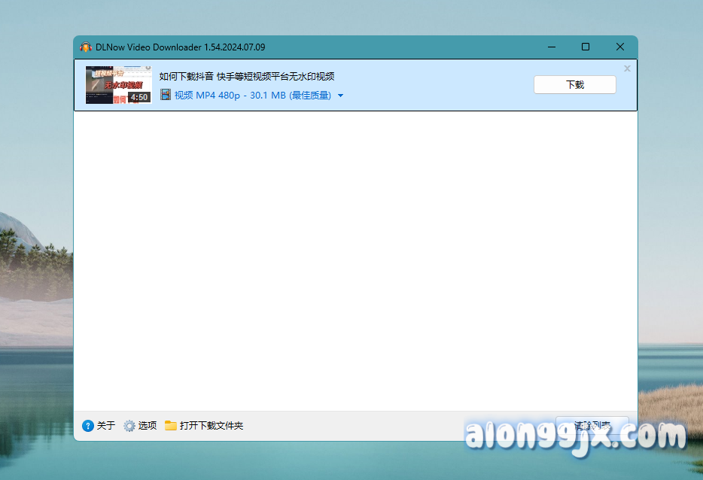Click the 清除列表 button

592,425
